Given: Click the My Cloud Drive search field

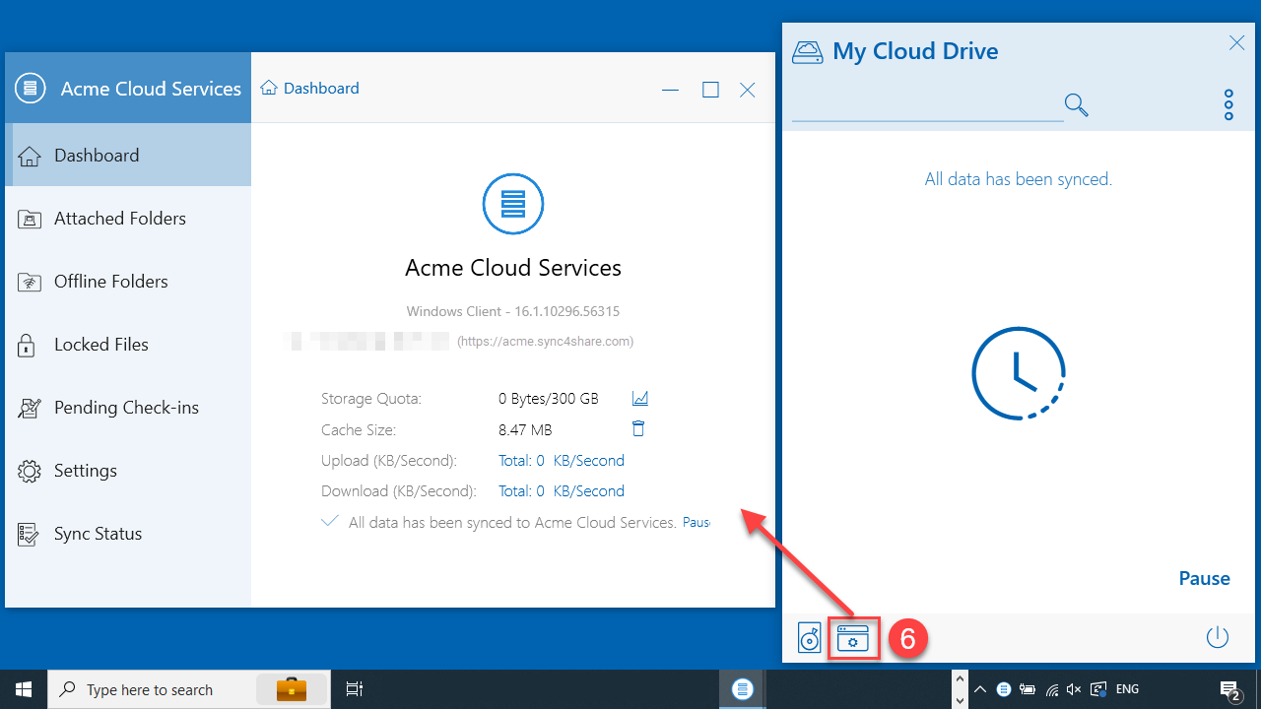Looking at the screenshot, I should [928, 104].
